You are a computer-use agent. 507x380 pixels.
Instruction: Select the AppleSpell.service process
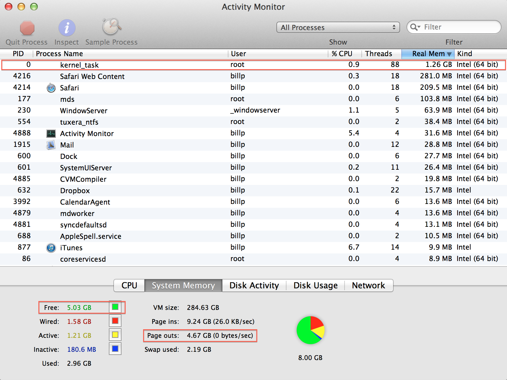(x=253, y=236)
